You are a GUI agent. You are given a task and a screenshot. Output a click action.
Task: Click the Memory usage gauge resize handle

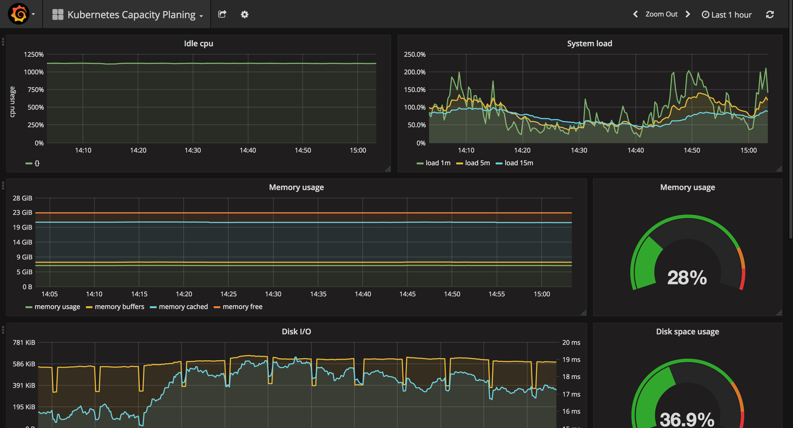click(x=779, y=313)
